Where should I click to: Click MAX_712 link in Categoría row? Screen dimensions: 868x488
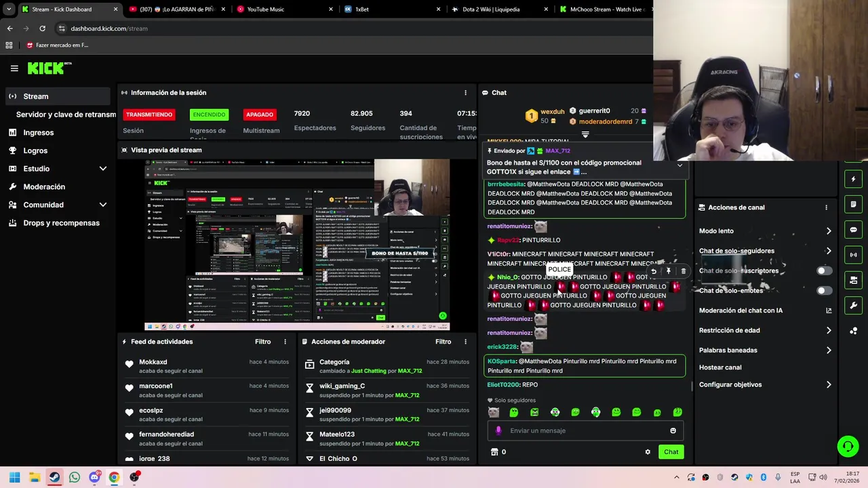click(x=410, y=371)
